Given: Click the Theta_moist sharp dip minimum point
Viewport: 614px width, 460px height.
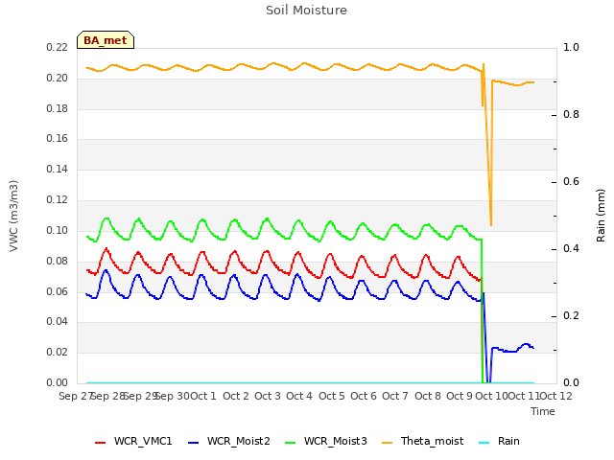Looking at the screenshot, I should pyautogui.click(x=491, y=225).
